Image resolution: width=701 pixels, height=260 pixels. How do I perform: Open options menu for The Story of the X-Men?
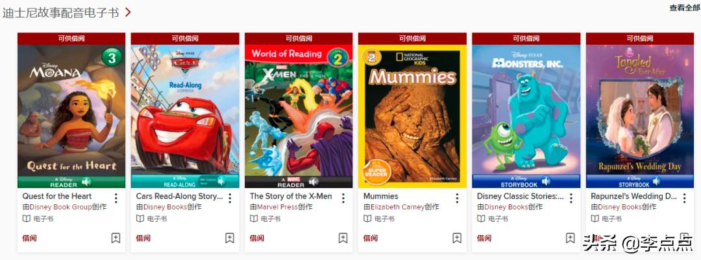[343, 198]
